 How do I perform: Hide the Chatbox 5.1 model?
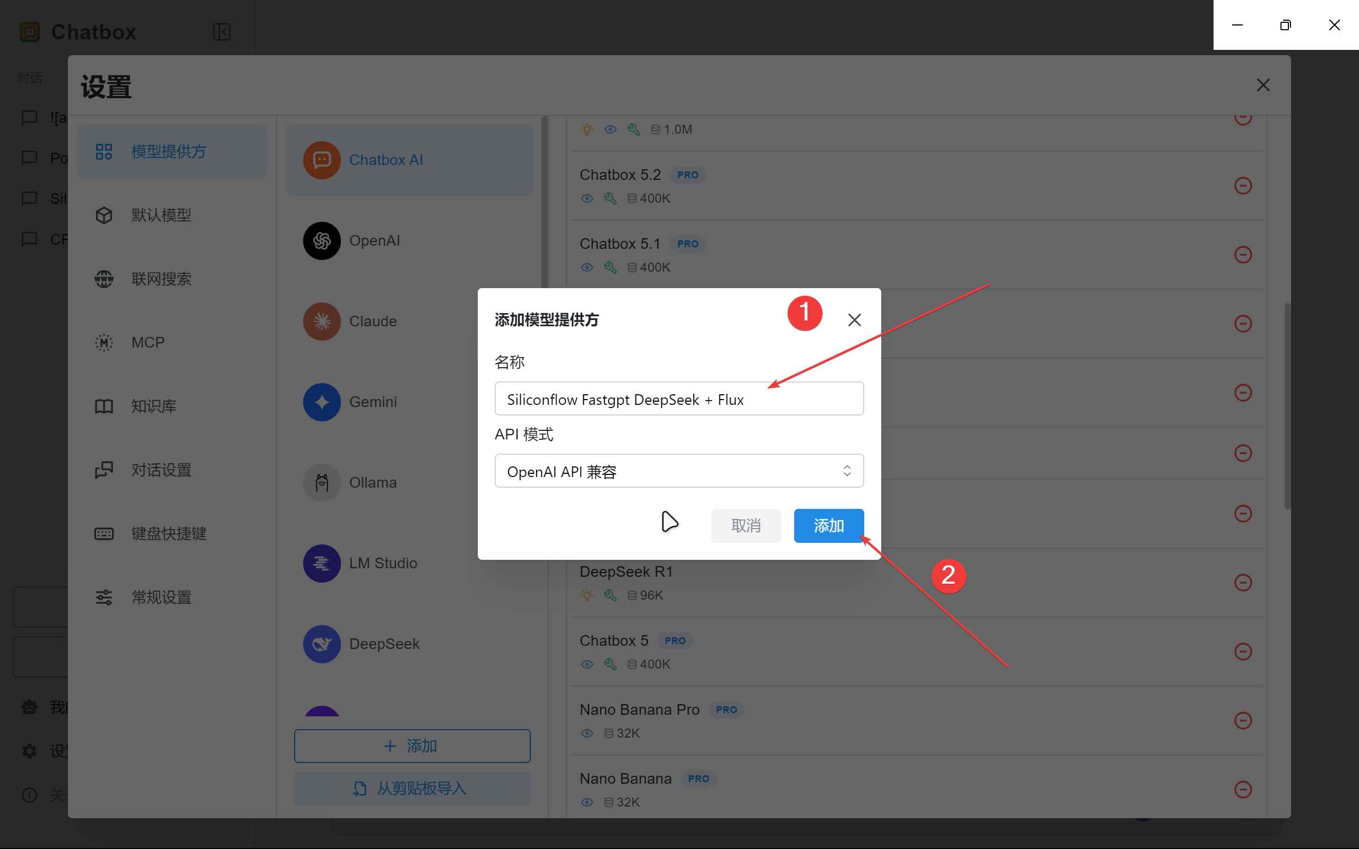coord(586,267)
